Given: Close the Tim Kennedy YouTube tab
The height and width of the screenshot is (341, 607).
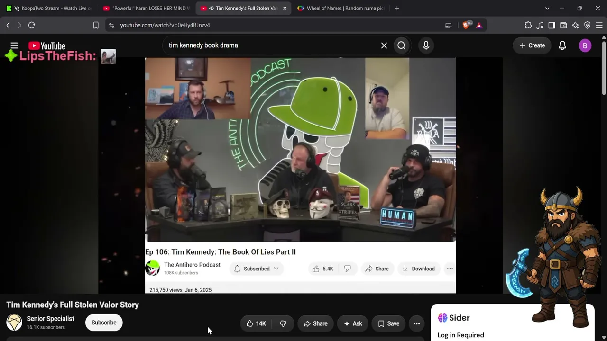Looking at the screenshot, I should tap(285, 9).
